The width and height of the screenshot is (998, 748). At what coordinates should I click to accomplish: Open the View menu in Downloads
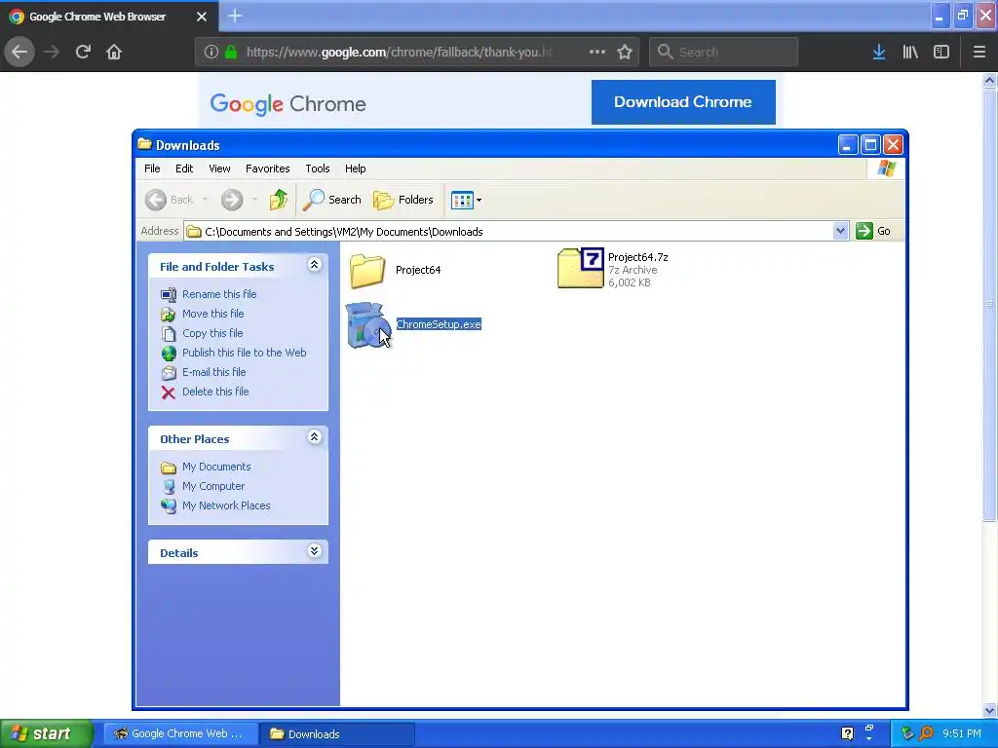(x=219, y=168)
